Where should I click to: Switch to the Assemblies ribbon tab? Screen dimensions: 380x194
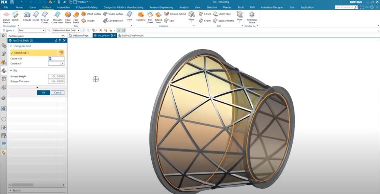[x=63, y=7]
